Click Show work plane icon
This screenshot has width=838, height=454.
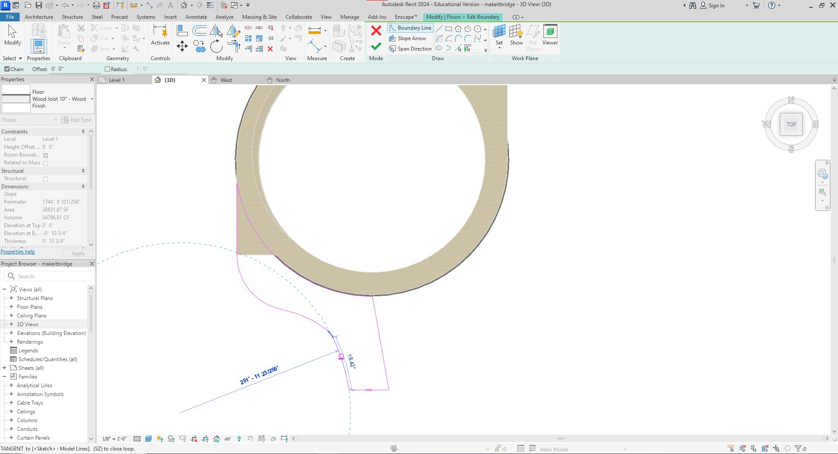coord(516,35)
